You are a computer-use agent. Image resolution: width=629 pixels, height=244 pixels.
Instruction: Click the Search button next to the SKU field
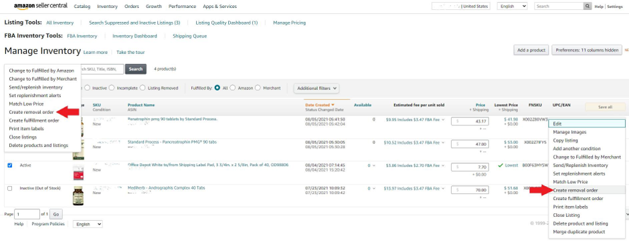136,69
